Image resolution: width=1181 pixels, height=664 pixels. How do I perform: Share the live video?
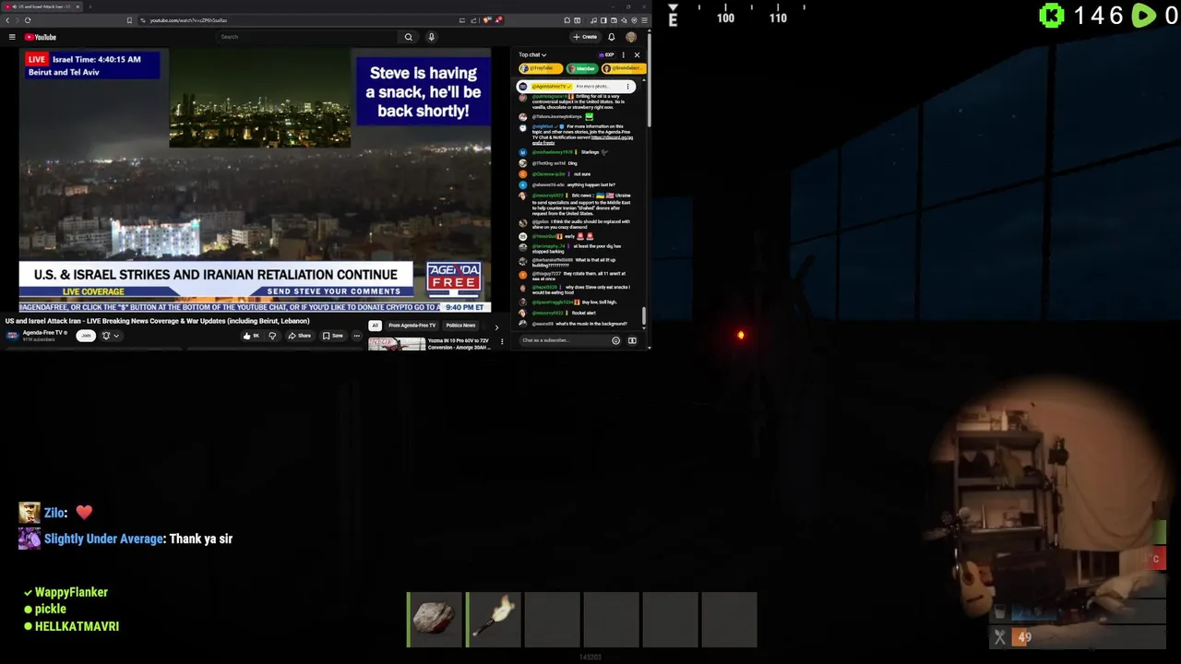point(299,336)
